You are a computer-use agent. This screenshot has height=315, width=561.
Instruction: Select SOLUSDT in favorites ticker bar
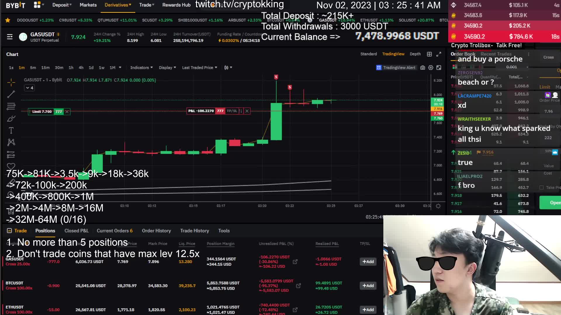(x=416, y=20)
